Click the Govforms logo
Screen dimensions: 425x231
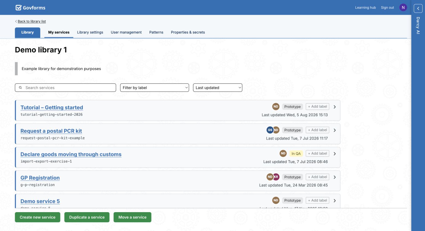tap(30, 8)
